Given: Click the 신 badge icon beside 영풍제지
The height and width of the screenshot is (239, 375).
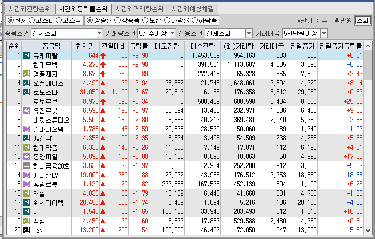Looking at the screenshot, I should pos(26,74).
